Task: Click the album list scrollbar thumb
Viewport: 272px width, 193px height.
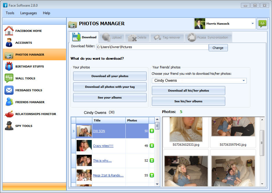Action: coord(157,126)
